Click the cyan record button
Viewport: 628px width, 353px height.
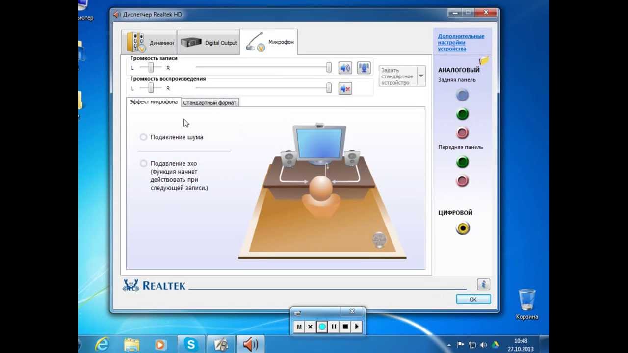pyautogui.click(x=322, y=327)
